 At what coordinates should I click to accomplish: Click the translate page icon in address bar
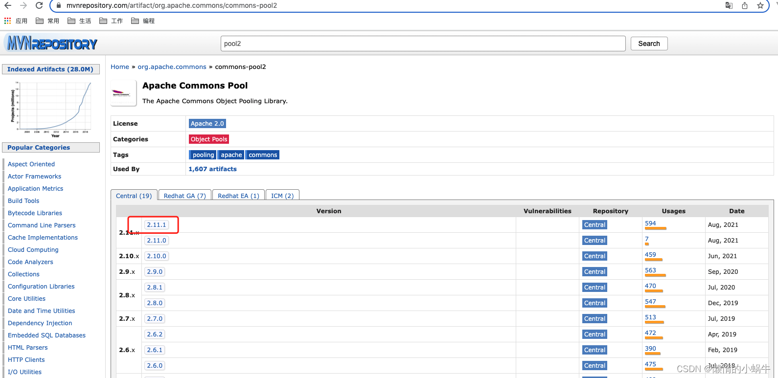(729, 5)
